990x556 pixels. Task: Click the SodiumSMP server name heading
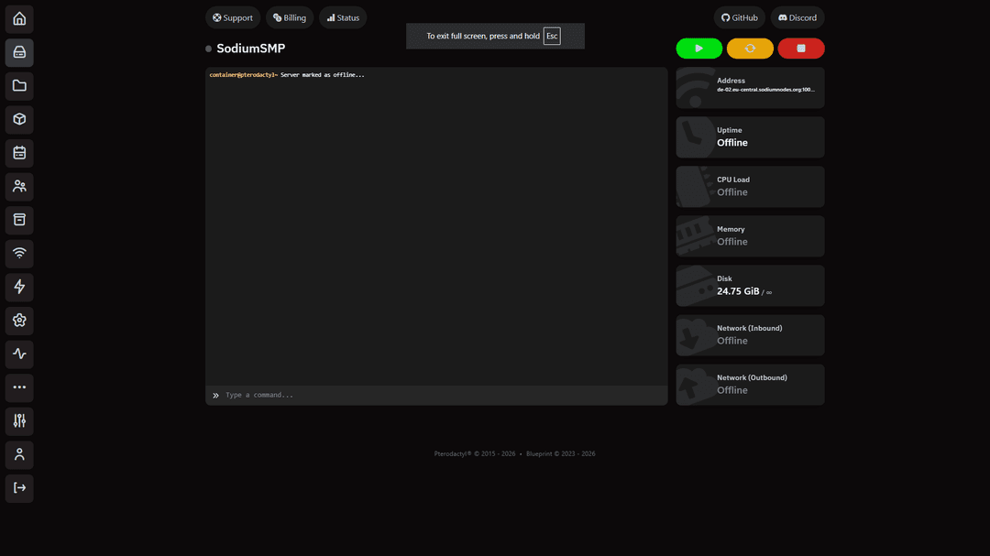[250, 49]
